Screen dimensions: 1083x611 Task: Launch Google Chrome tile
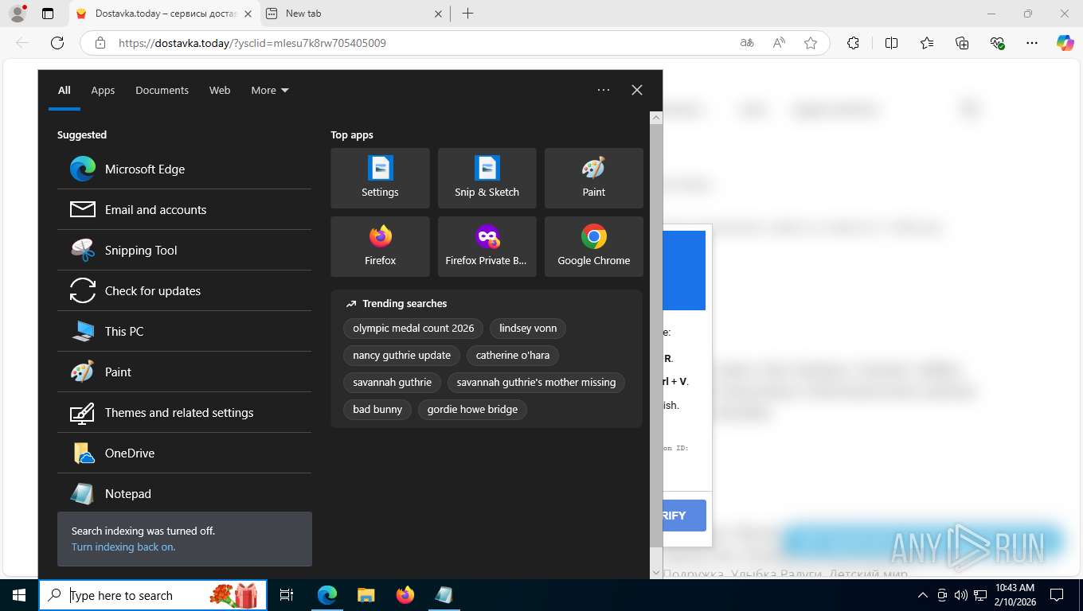tap(593, 247)
